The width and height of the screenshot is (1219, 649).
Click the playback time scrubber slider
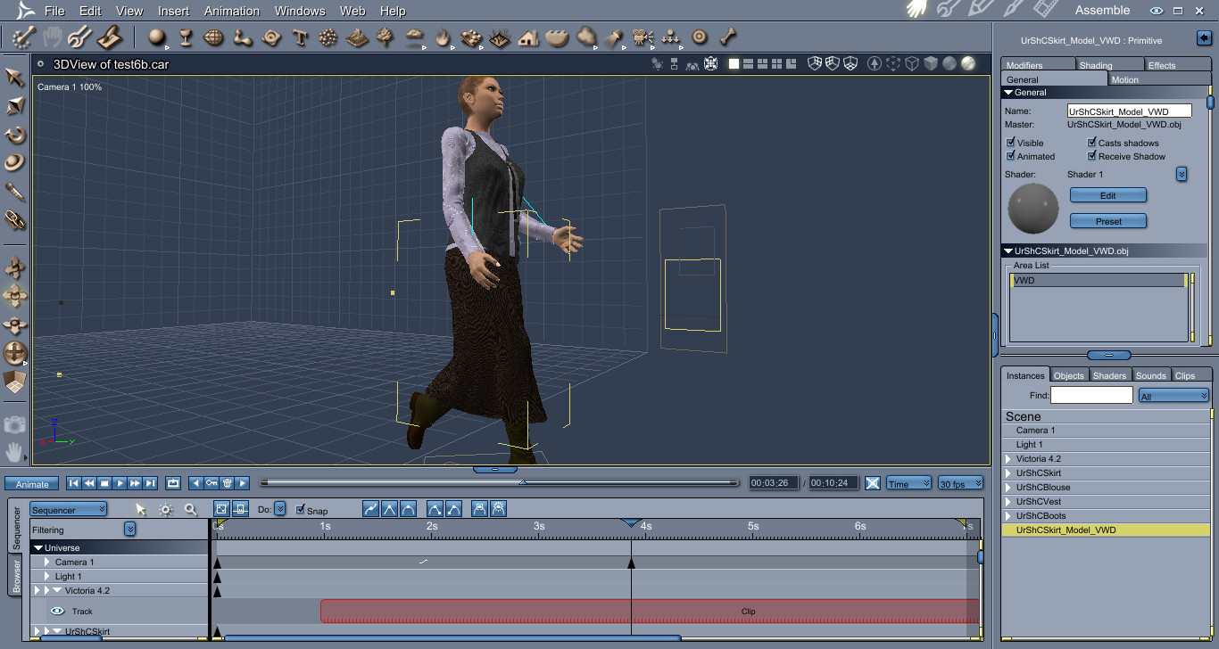[500, 482]
